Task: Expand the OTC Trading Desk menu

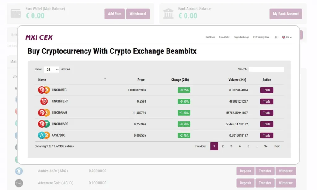Action: tap(262, 37)
